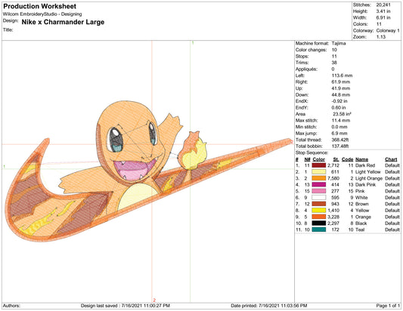Viewport: 403px width, 311px height.
Task: Click the design name Nike x Charmander Large
Action: (63, 22)
